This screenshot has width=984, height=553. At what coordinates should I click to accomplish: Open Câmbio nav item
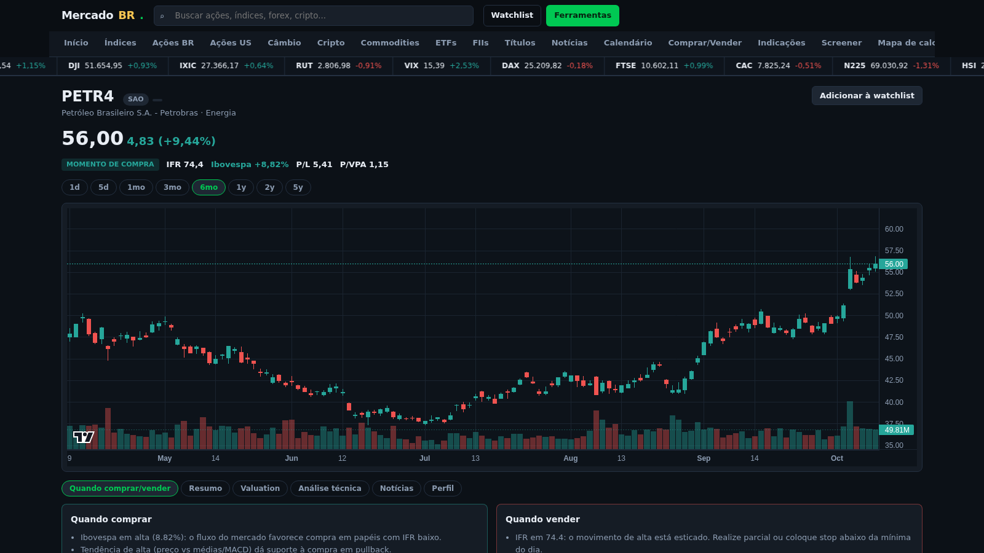[284, 43]
